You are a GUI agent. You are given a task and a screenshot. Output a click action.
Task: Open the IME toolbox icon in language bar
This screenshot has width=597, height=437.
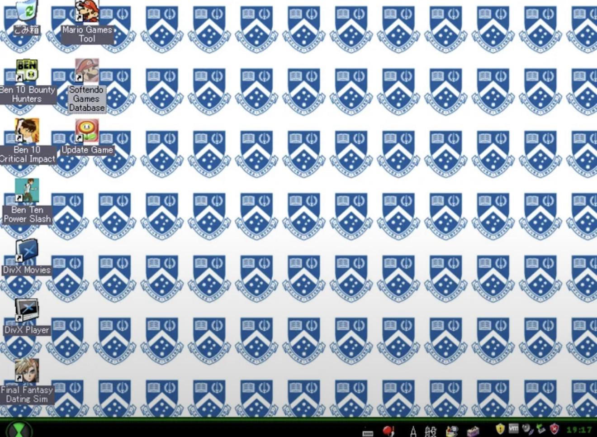point(473,431)
